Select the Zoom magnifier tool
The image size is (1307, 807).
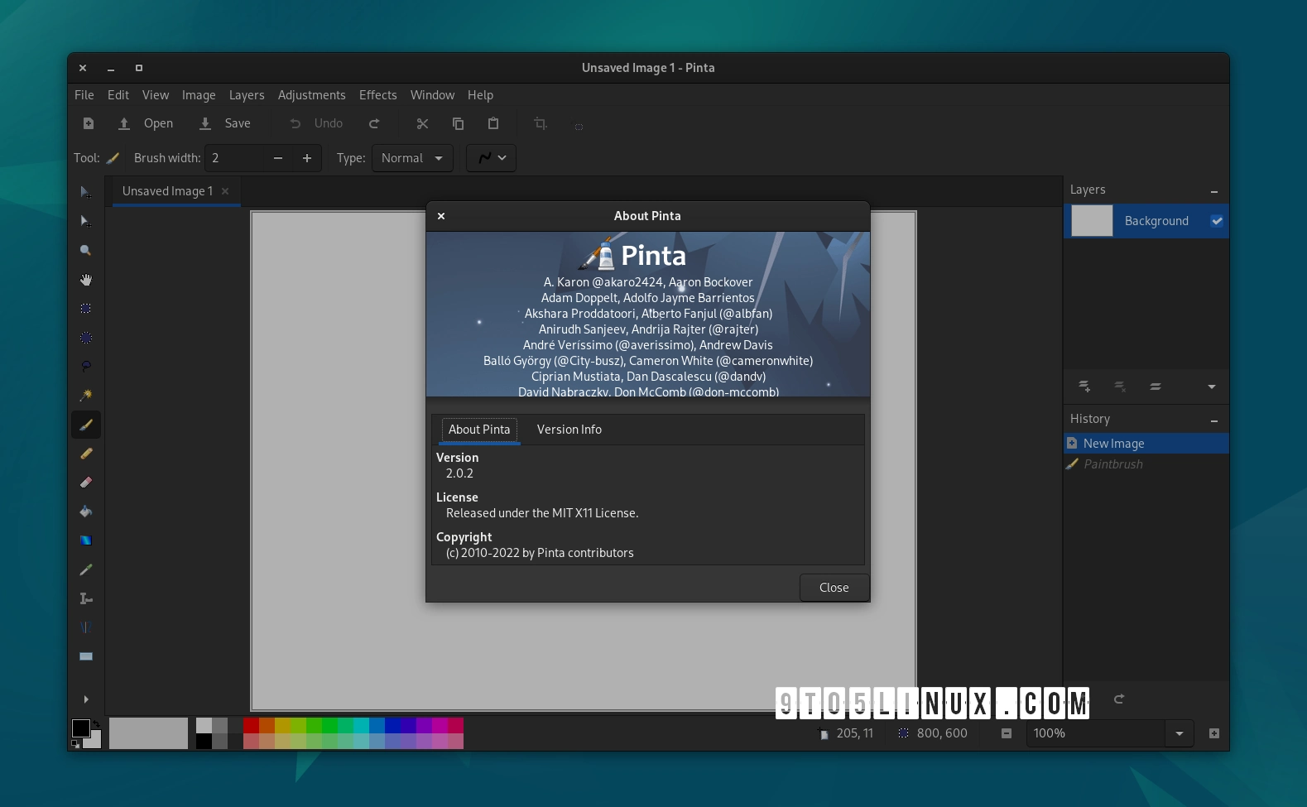(x=85, y=250)
